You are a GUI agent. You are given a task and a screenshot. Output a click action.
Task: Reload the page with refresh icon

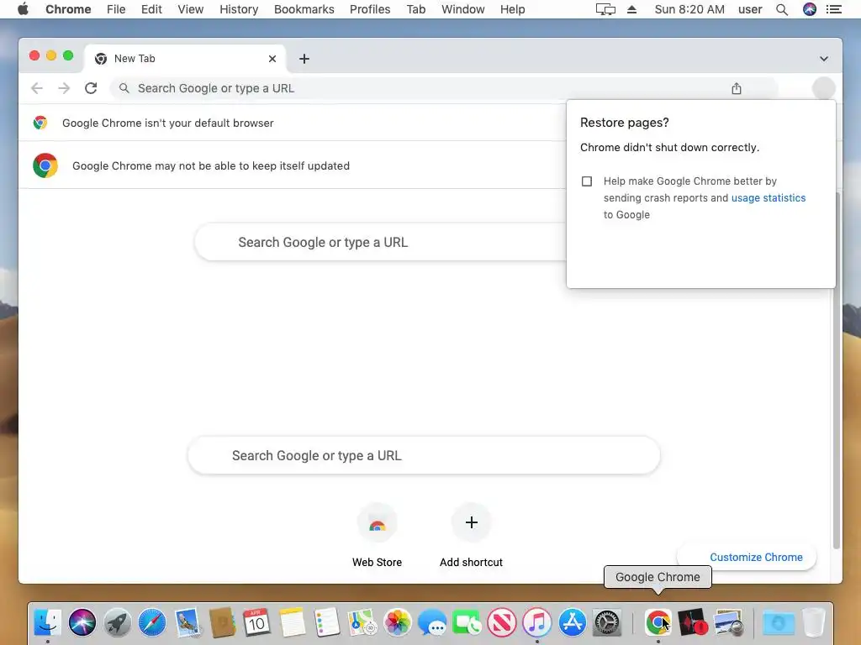coord(91,88)
